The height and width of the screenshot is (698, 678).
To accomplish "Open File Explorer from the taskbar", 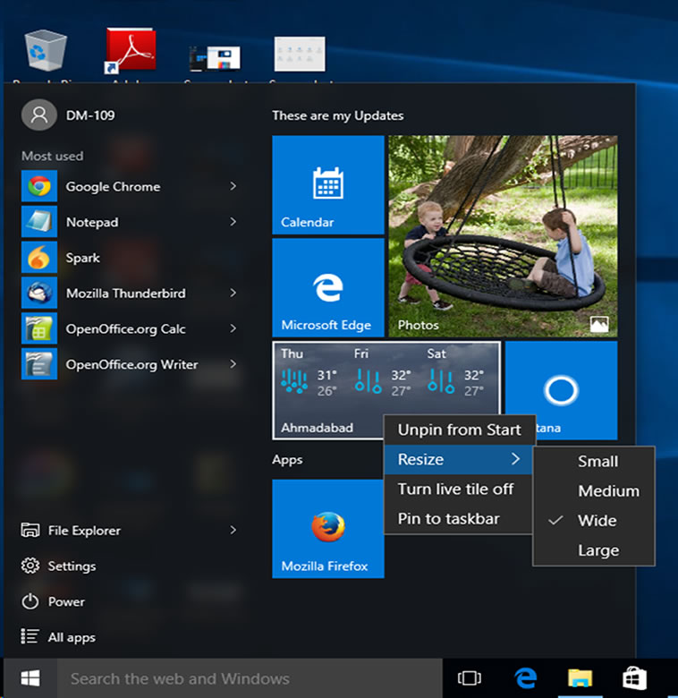I will (580, 678).
